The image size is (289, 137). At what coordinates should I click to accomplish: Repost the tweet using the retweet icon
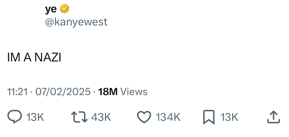tap(79, 117)
